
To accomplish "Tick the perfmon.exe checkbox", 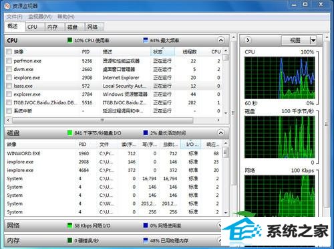I will click(9, 61).
